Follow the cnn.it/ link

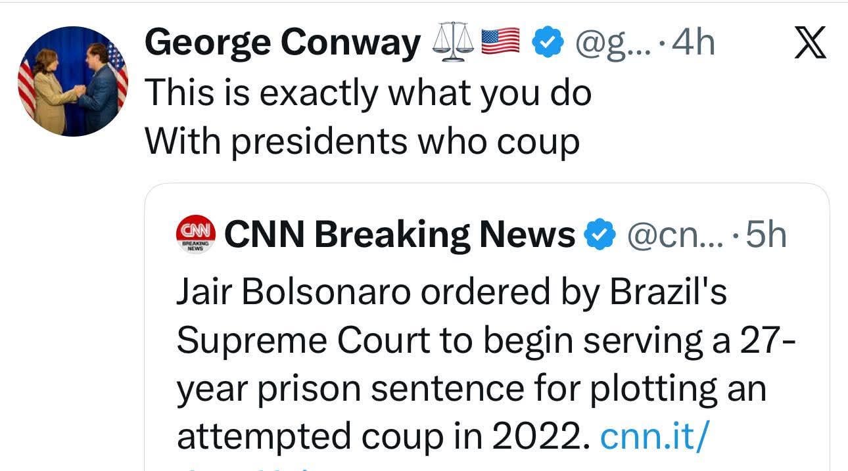click(x=654, y=437)
